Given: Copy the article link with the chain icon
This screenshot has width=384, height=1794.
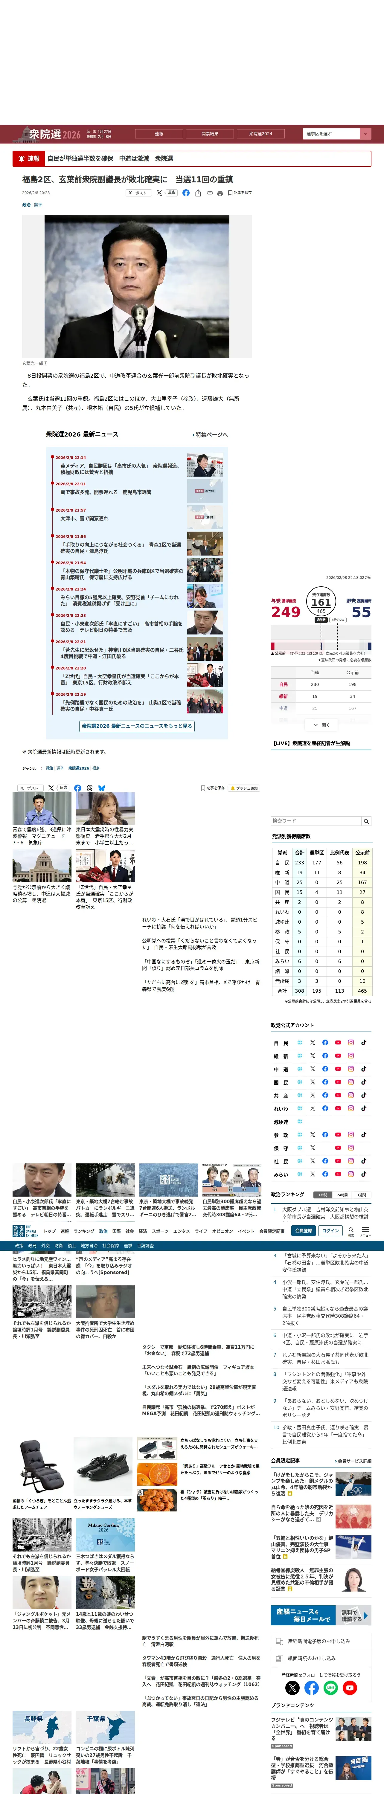Looking at the screenshot, I should tap(209, 193).
